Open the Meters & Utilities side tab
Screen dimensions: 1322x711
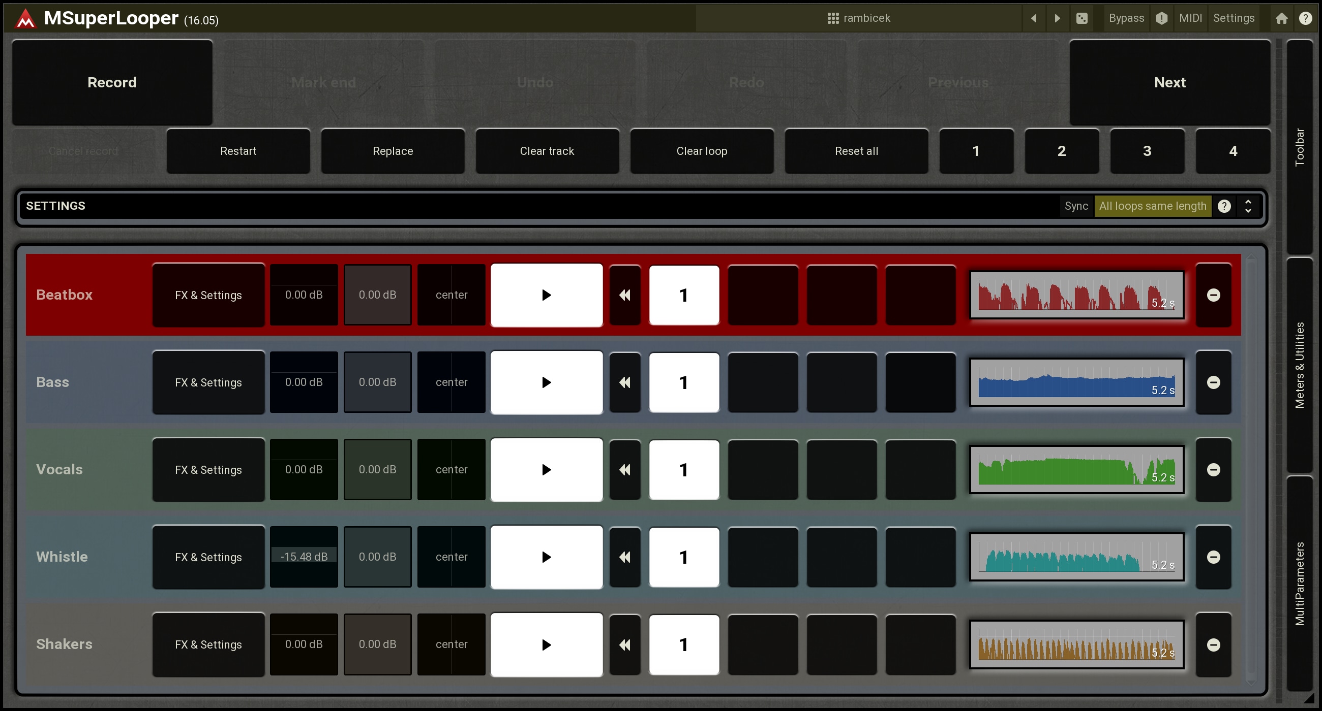click(x=1300, y=365)
